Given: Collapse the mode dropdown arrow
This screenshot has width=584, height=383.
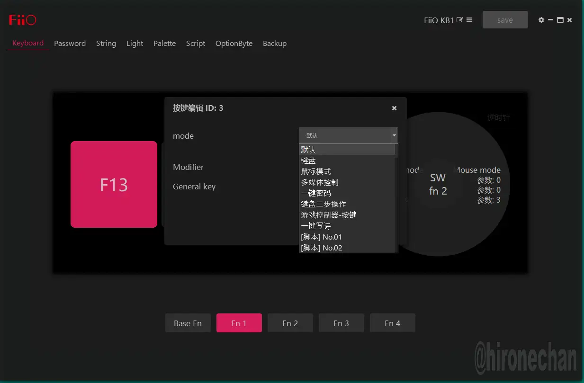Looking at the screenshot, I should [x=394, y=135].
